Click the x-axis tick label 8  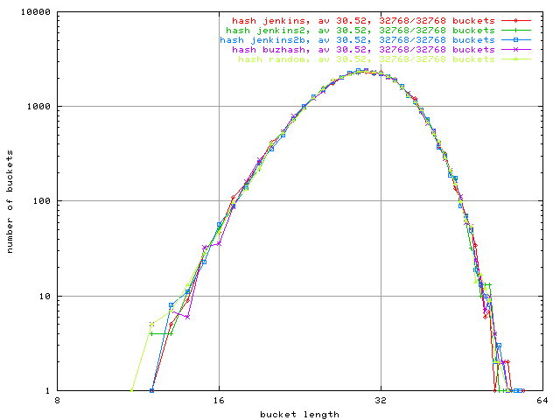(x=57, y=401)
